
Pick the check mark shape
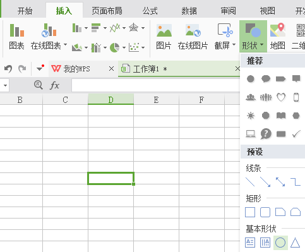(x=296, y=134)
